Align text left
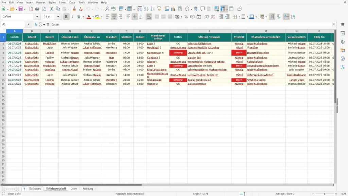The width and height of the screenshot is (348, 196). pos(108,17)
